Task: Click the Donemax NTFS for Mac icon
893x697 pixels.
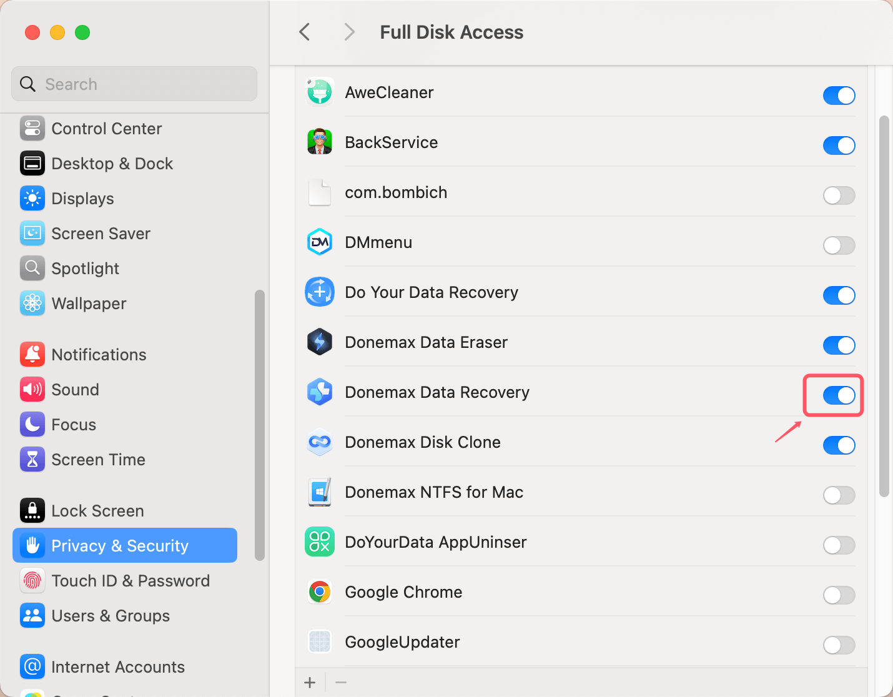Action: pos(319,492)
